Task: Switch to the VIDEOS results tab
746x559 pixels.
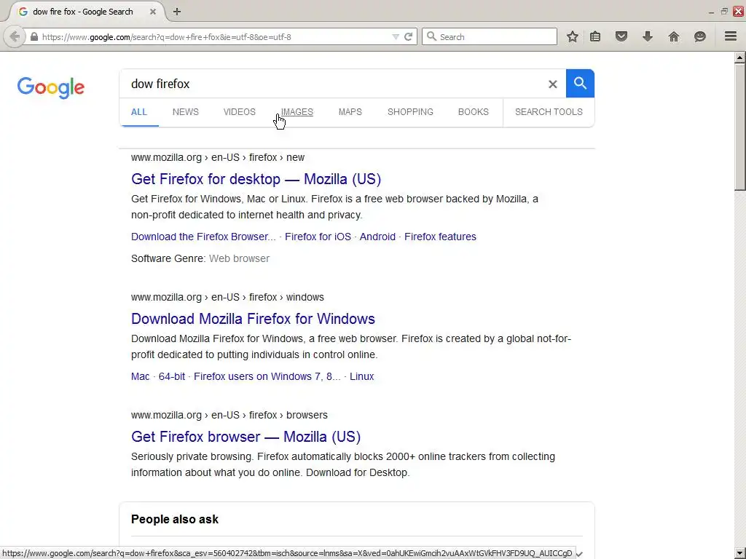Action: click(239, 111)
